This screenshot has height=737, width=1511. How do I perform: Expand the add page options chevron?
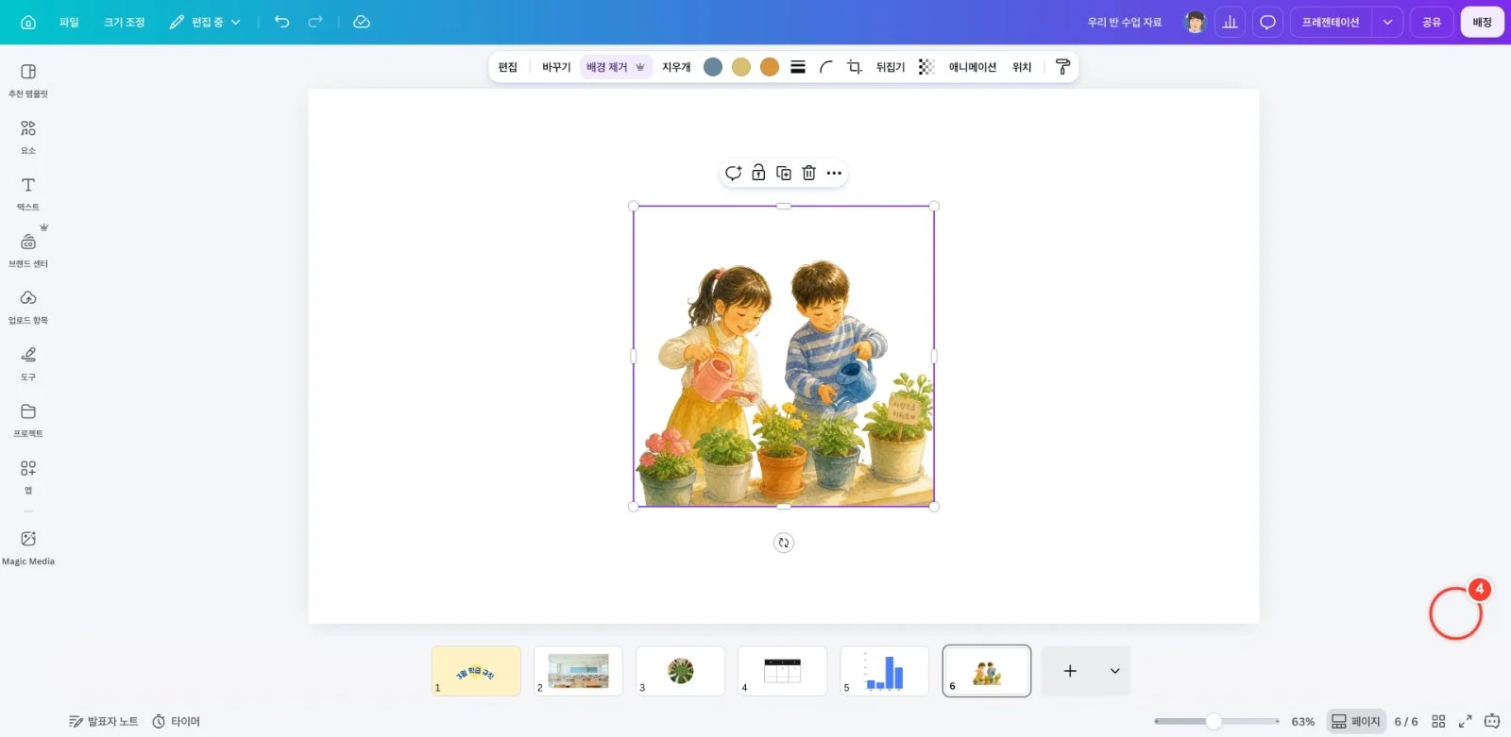[1114, 671]
